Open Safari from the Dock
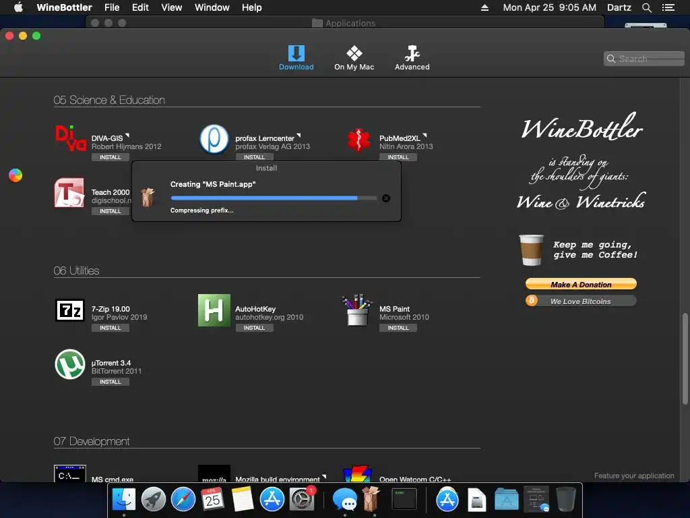Screen dimensions: 690x518 click(x=183, y=500)
